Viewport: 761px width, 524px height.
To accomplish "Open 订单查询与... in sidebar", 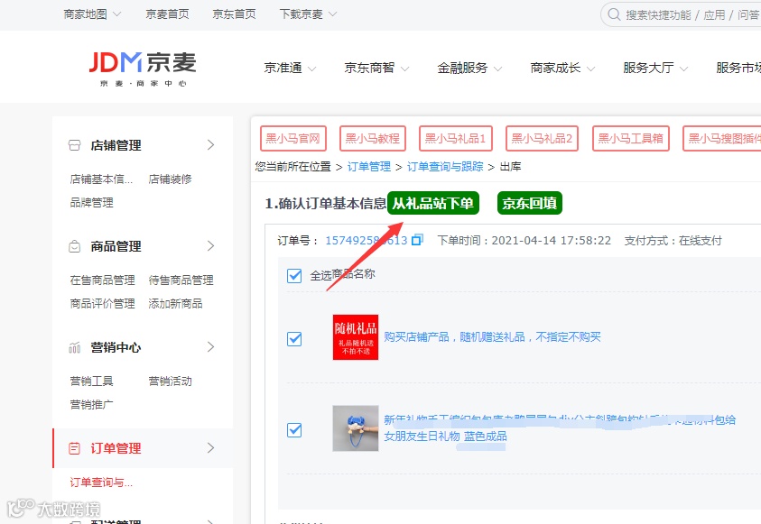I will coord(101,483).
